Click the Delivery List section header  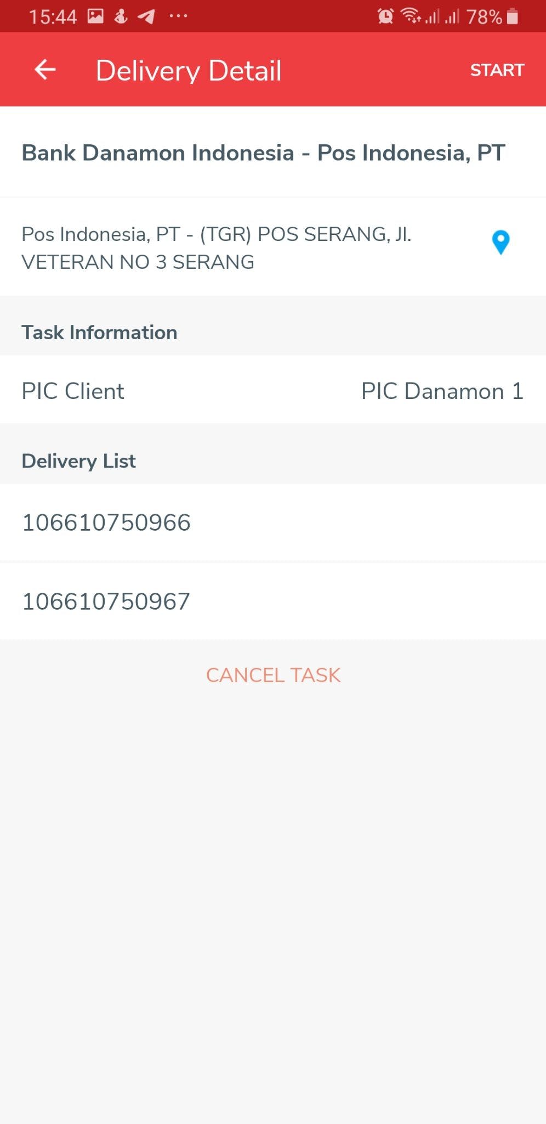78,461
